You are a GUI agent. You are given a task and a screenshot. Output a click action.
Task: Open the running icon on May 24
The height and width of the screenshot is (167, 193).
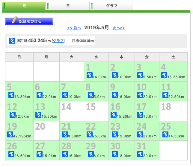(x=140, y=134)
